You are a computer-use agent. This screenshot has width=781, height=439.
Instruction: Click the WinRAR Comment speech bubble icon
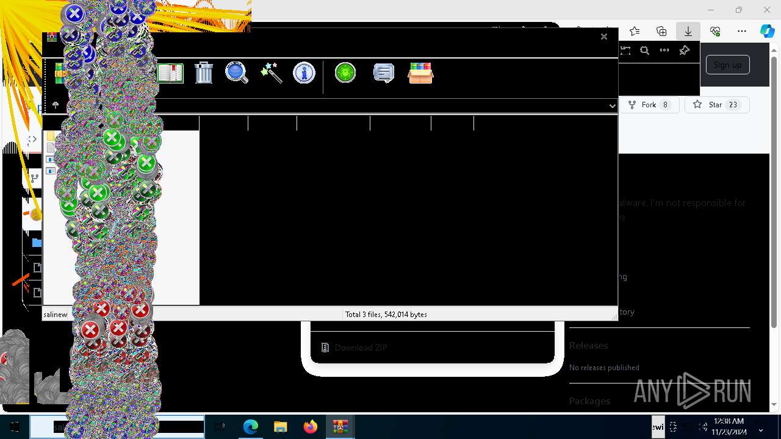coord(383,73)
